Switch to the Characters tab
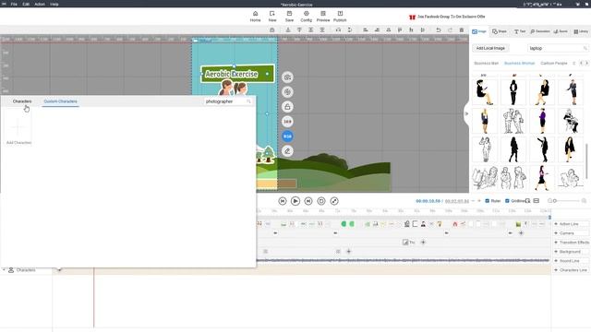 point(22,101)
